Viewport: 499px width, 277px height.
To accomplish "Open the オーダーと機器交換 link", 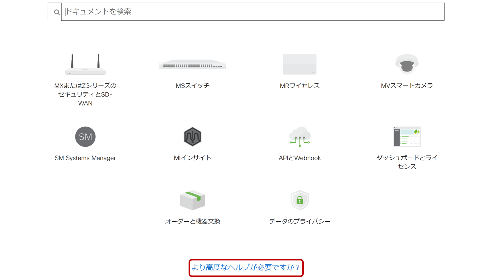I will coord(192,221).
